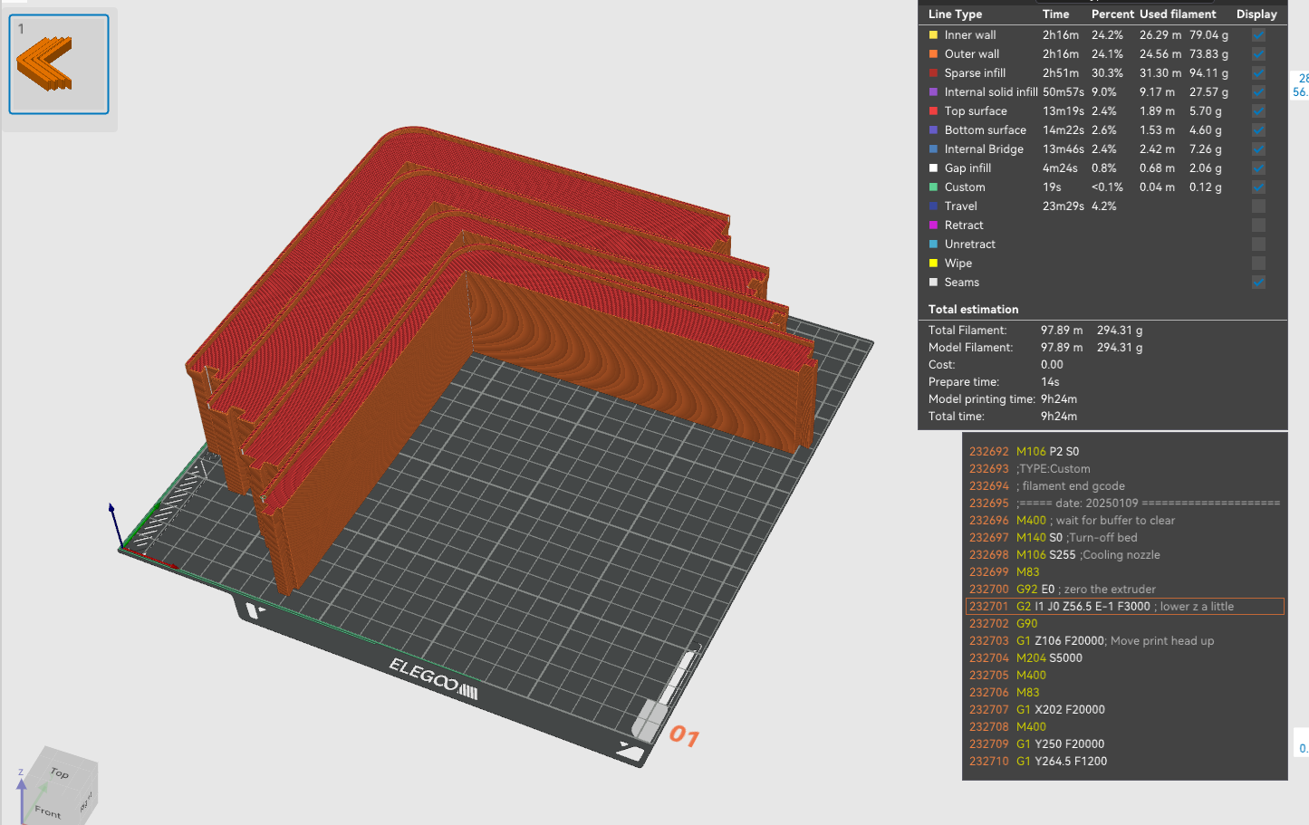Screen dimensions: 1309x825
Task: Click the Used filament column header
Action: [x=1178, y=14]
